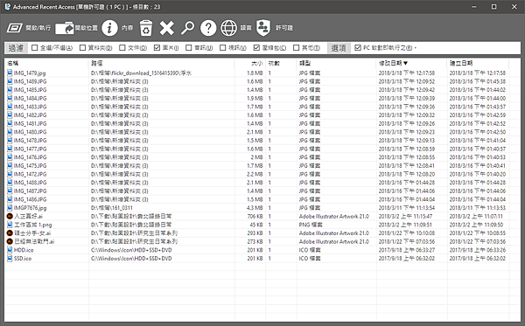Select the IMG_1482.JPG file name
The width and height of the screenshot is (525, 326).
(x=30, y=115)
